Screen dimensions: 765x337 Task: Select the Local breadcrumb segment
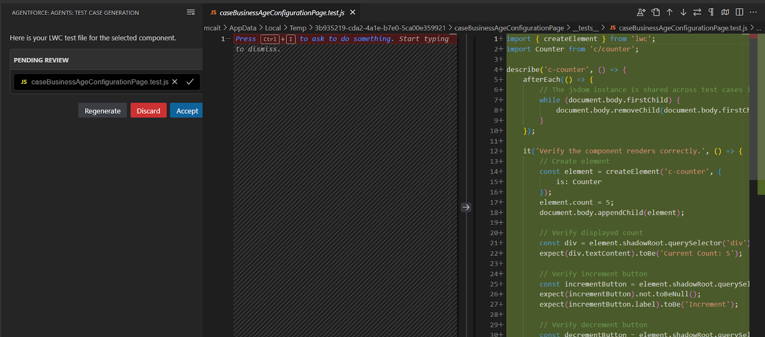[x=273, y=28]
